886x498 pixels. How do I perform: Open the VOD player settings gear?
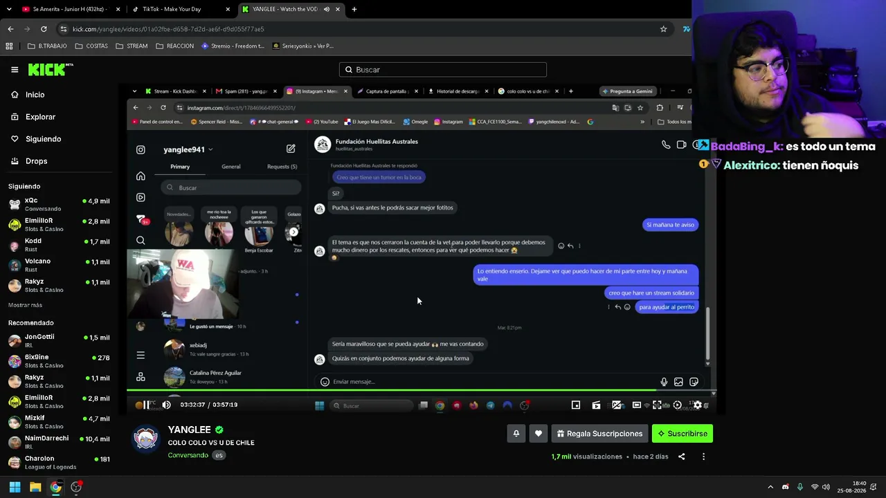(x=697, y=405)
